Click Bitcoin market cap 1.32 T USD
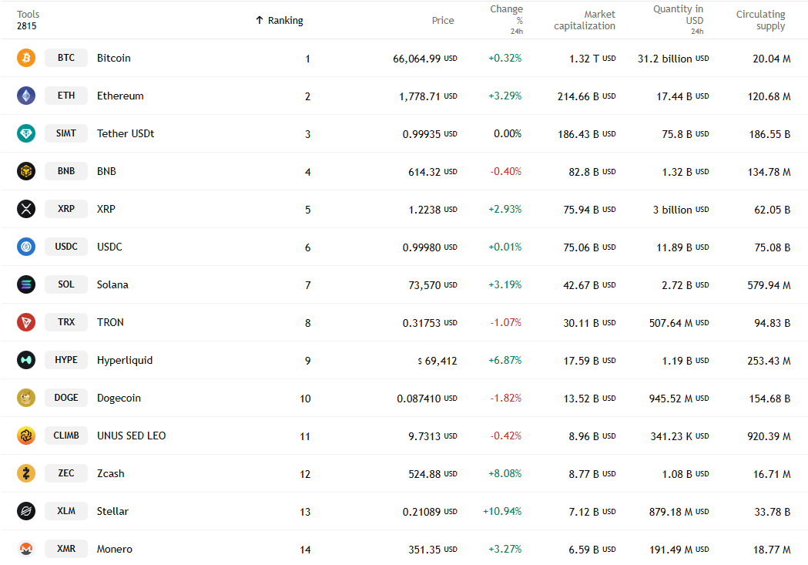This screenshot has width=808, height=565. click(x=592, y=59)
